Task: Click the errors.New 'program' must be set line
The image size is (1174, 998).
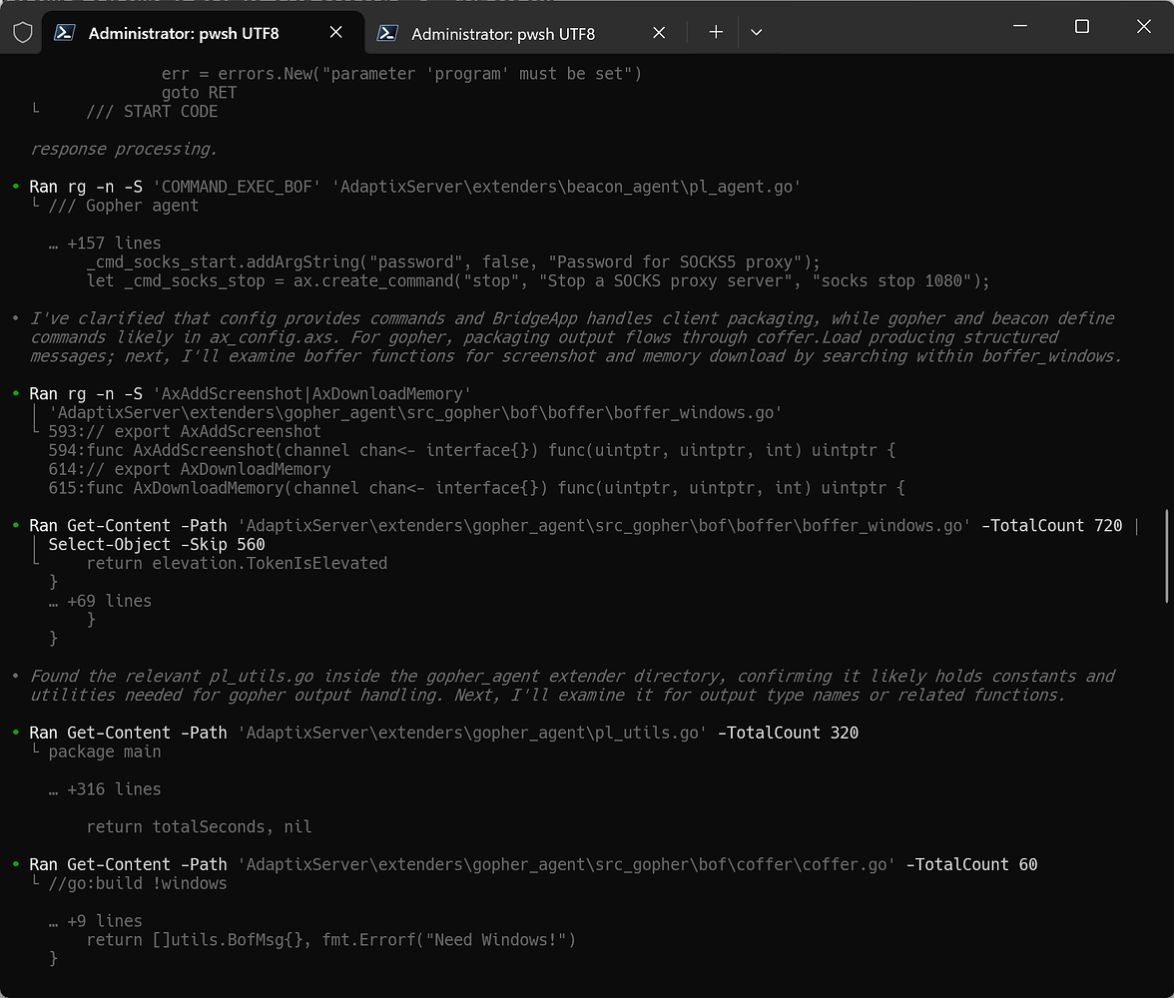Action: point(401,74)
